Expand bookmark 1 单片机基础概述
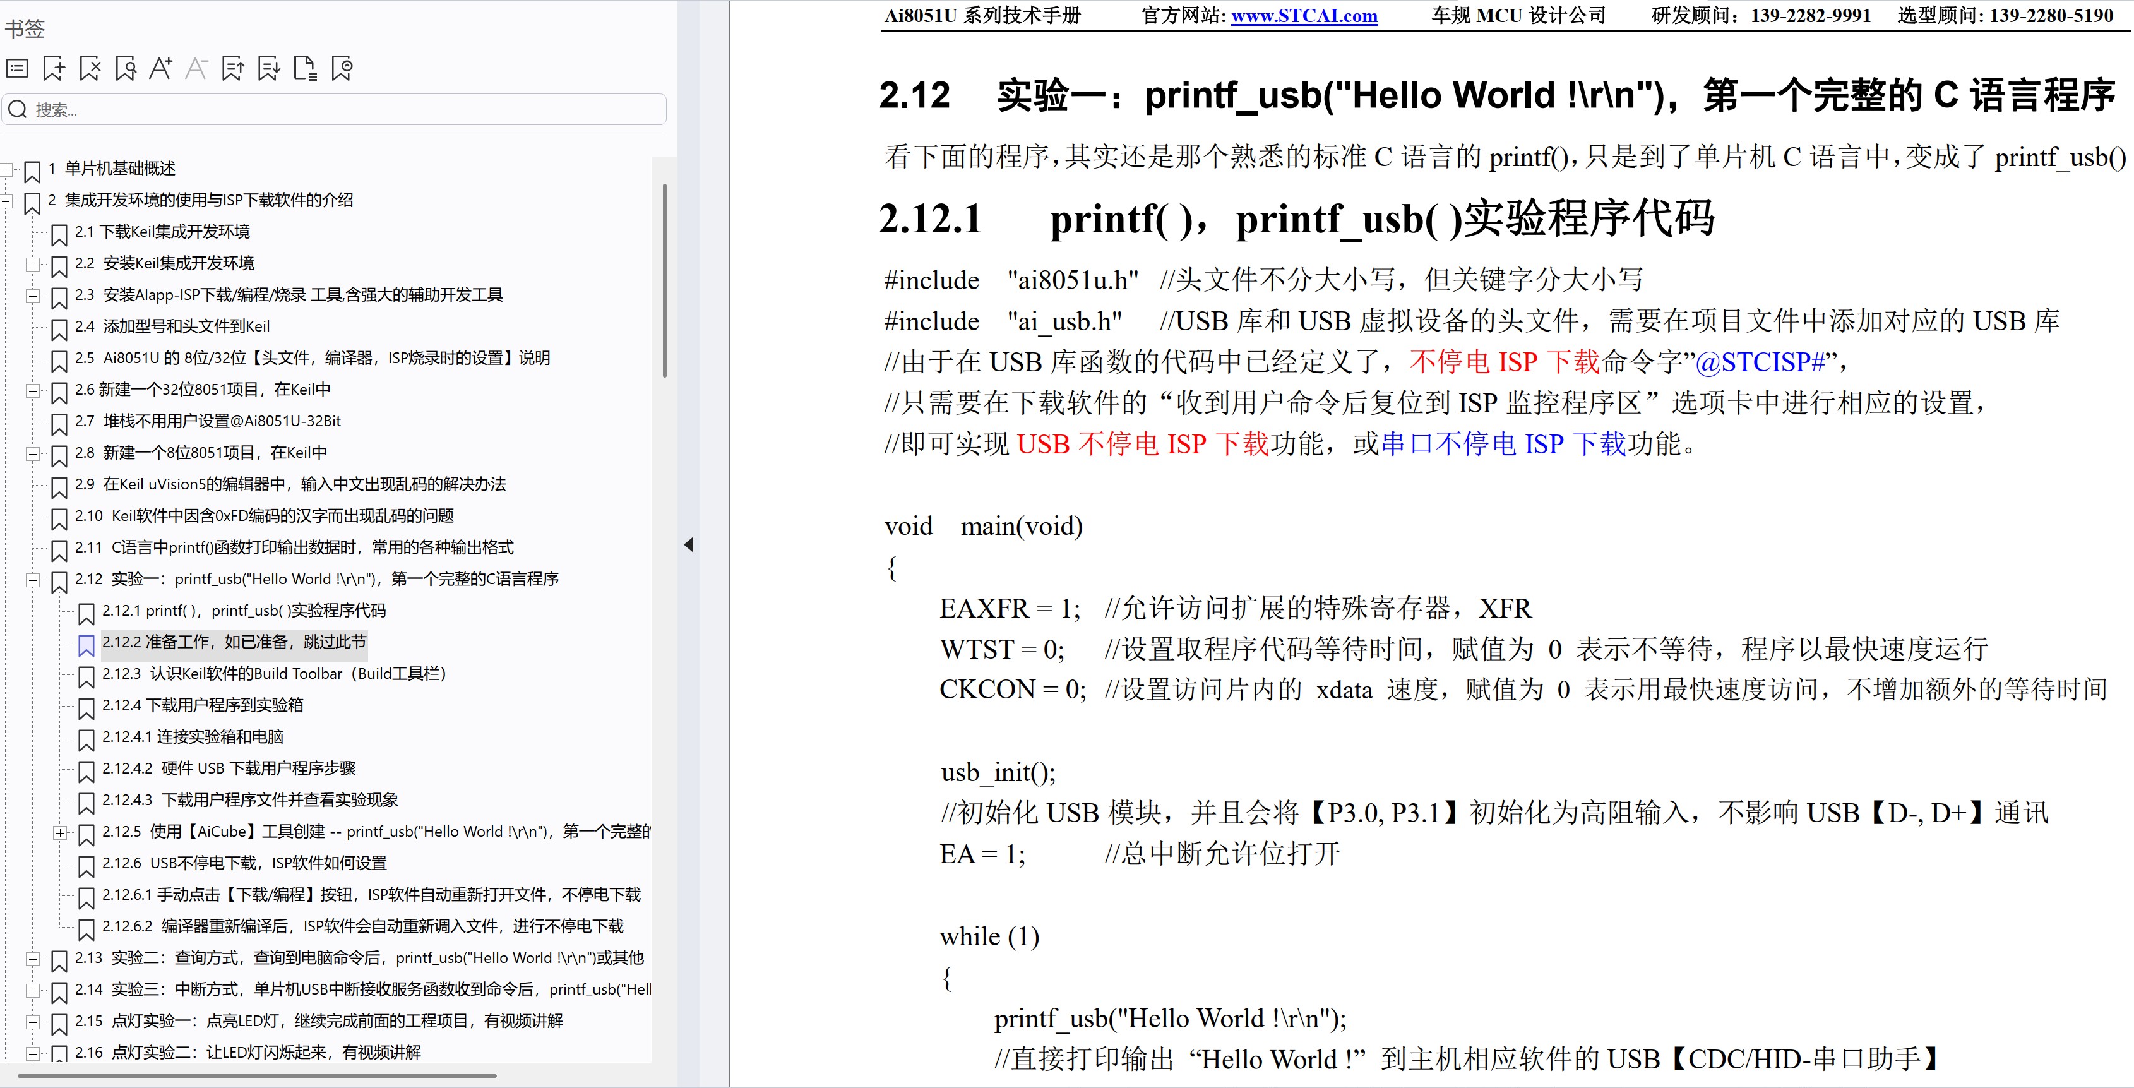The width and height of the screenshot is (2134, 1088). [x=6, y=169]
